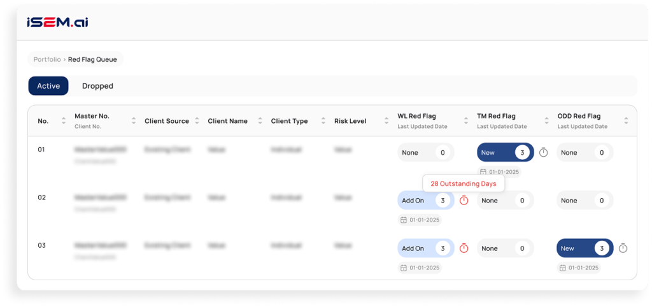
Task: Click the 28 Outstanding Days tooltip
Action: click(x=463, y=183)
